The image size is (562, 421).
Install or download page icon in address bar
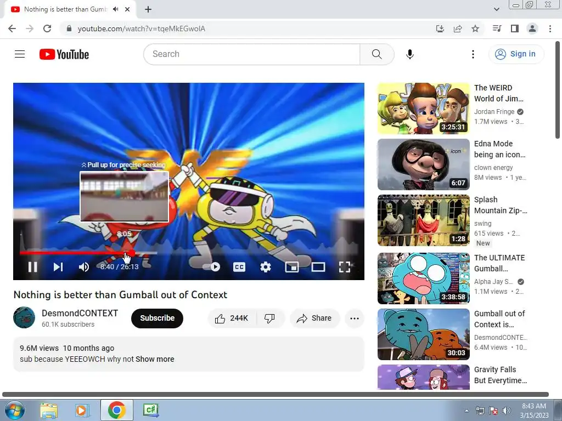click(440, 29)
